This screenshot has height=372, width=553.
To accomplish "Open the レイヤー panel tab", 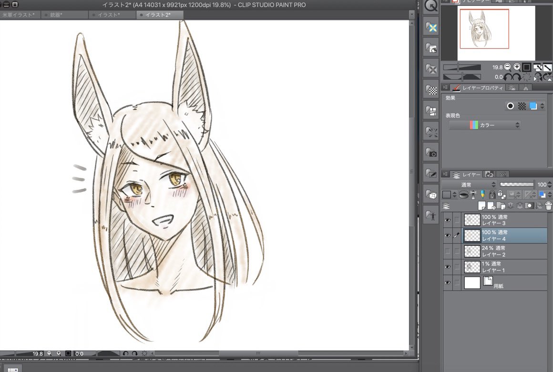I will 466,175.
